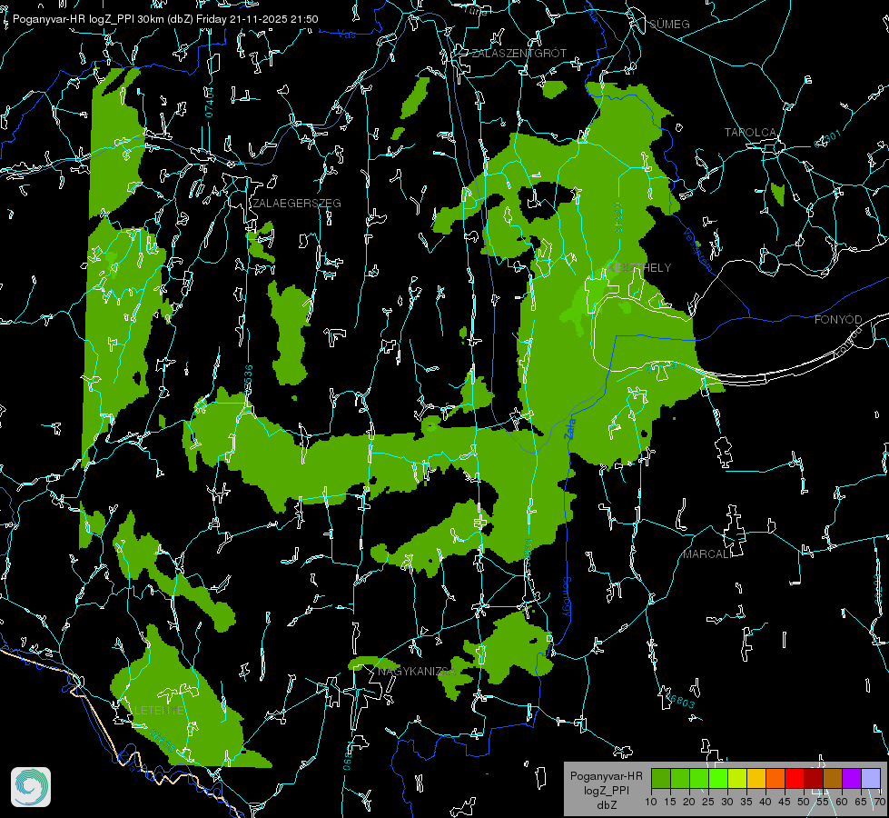The width and height of the screenshot is (889, 818).
Task: Select the 65-70 dBZ lavender swatch
Action: [872, 778]
